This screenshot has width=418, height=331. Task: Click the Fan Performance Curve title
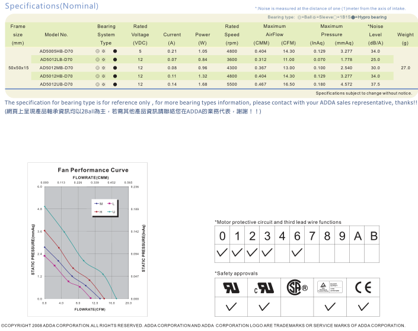coord(93,170)
